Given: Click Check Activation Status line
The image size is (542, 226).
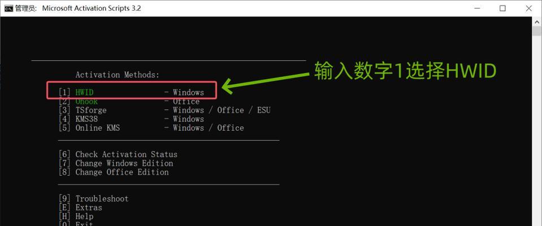Looking at the screenshot, I should click(118, 154).
